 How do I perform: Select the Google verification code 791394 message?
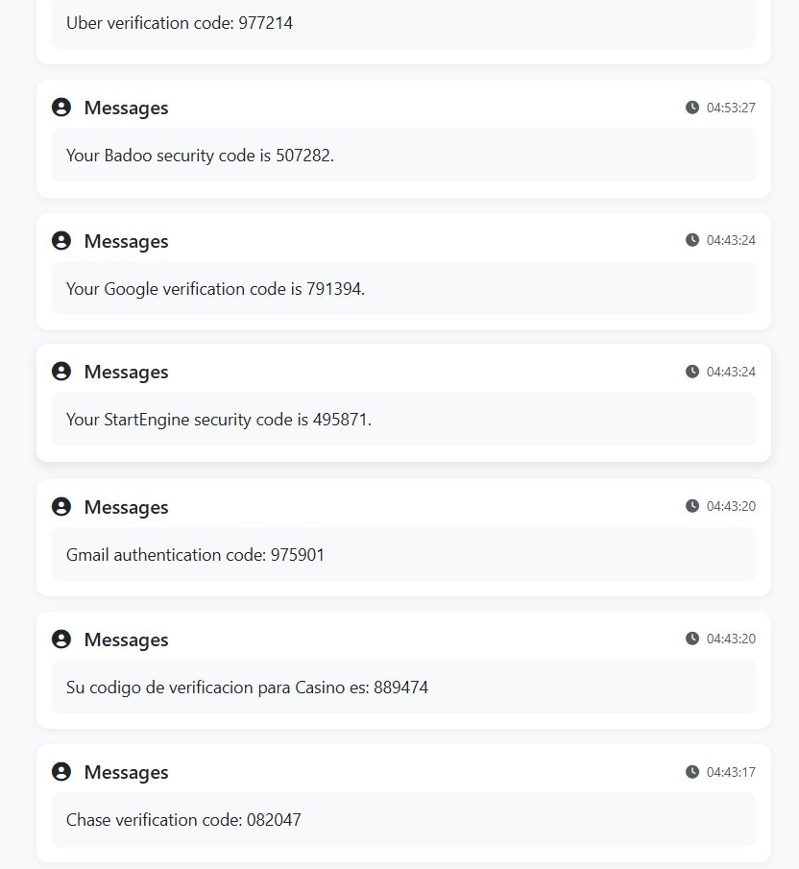click(215, 289)
